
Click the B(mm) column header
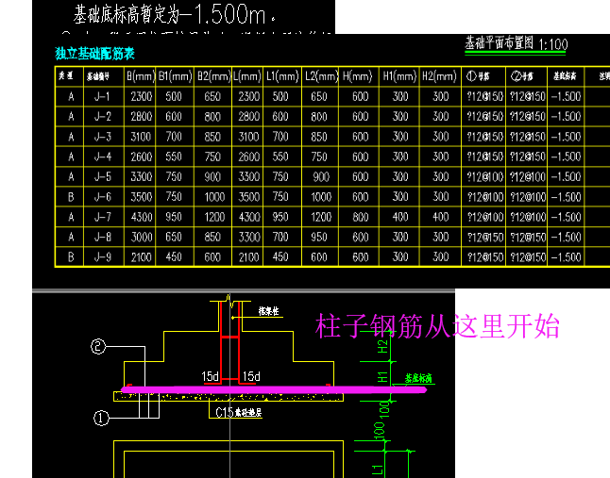141,76
